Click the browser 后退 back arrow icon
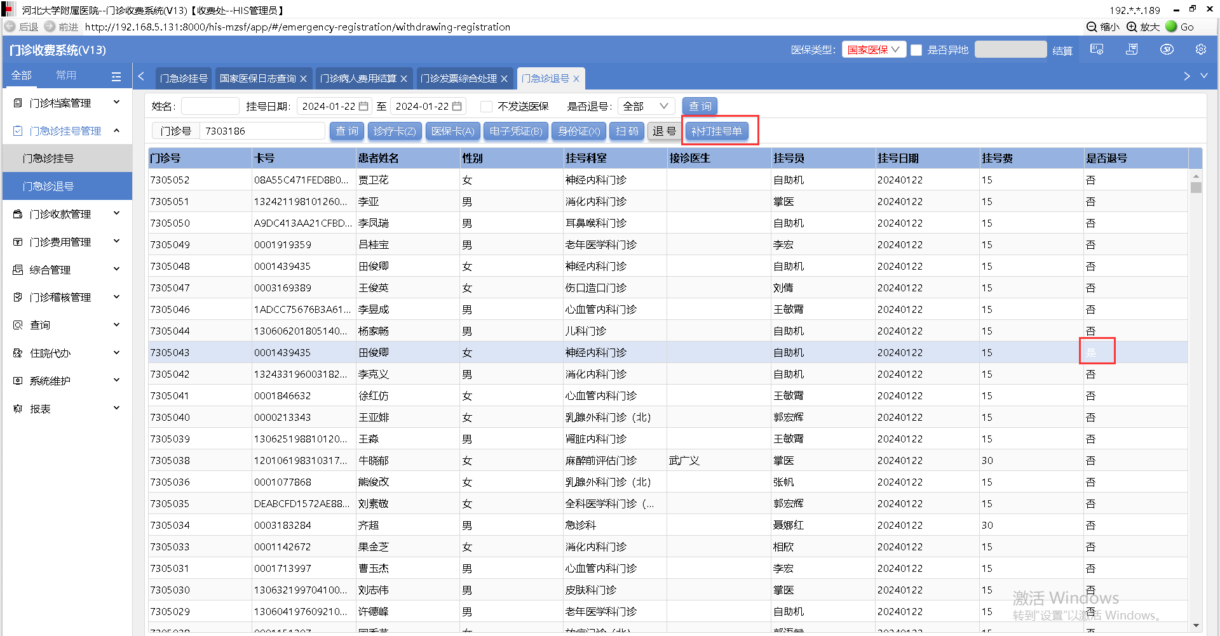This screenshot has width=1220, height=636. (10, 27)
